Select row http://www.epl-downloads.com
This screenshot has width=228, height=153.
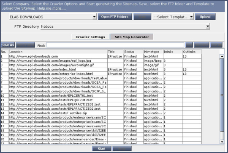coord(58,56)
